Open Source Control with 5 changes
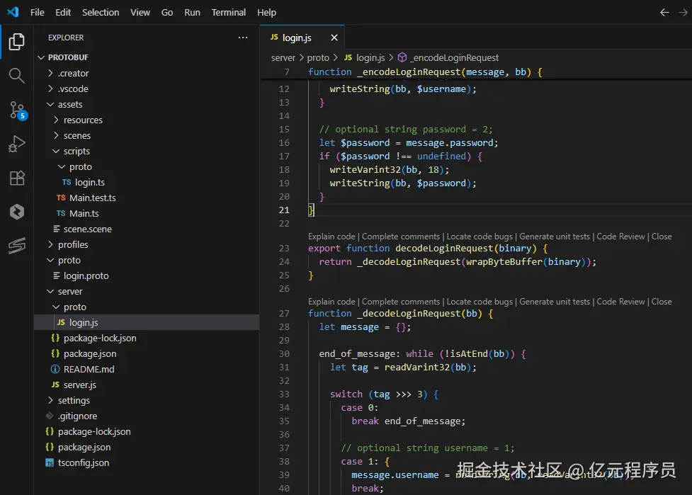The width and height of the screenshot is (692, 495). tap(17, 110)
